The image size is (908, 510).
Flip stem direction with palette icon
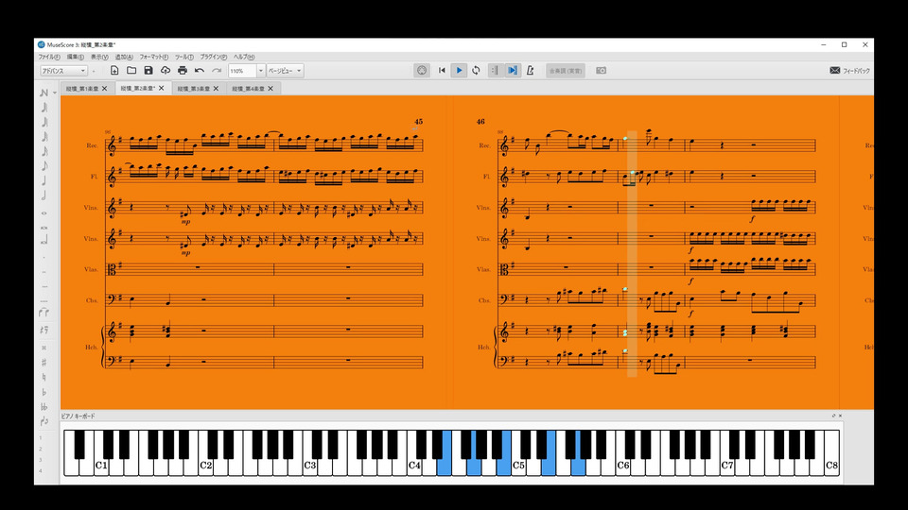[44, 421]
